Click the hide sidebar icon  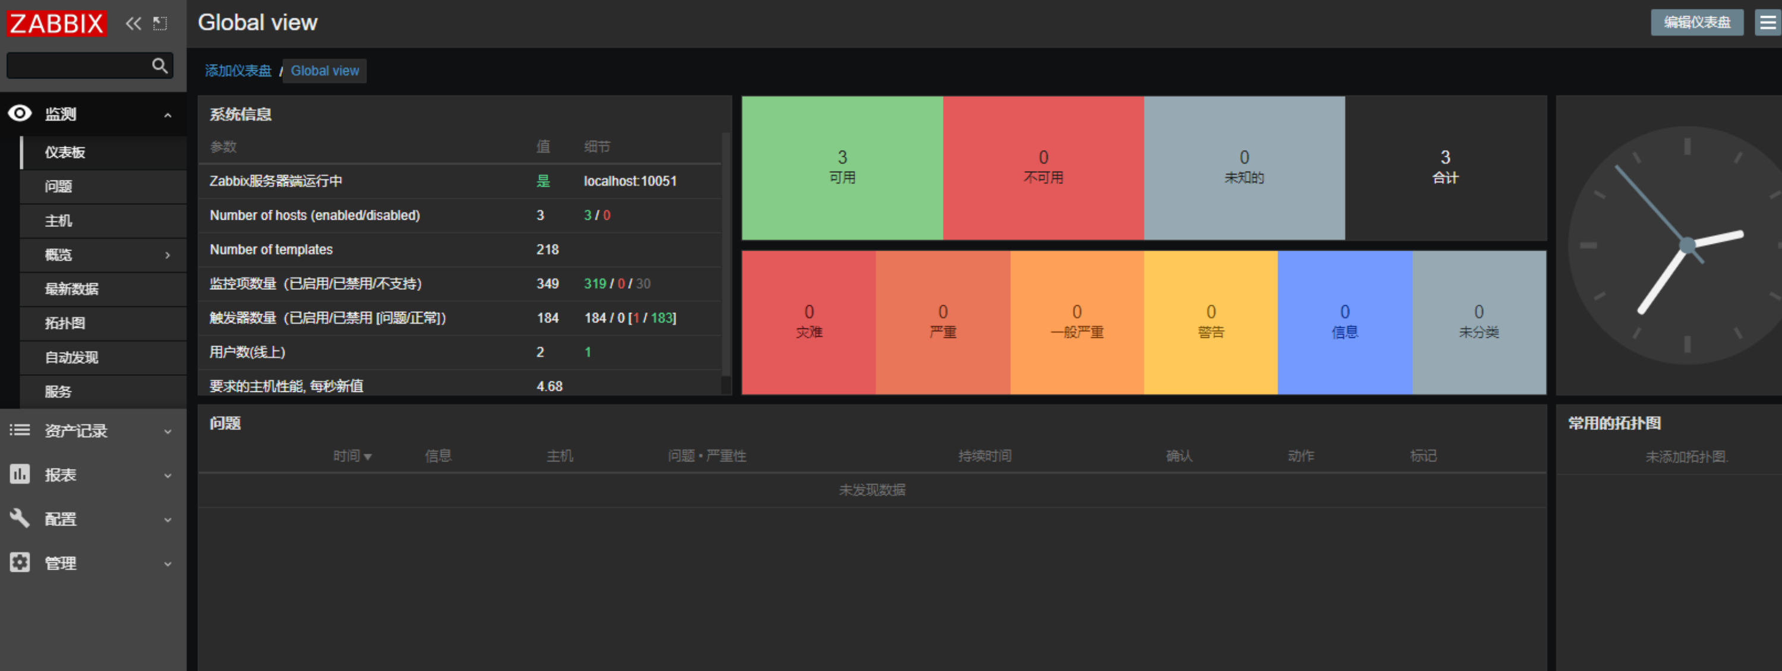pos(160,24)
